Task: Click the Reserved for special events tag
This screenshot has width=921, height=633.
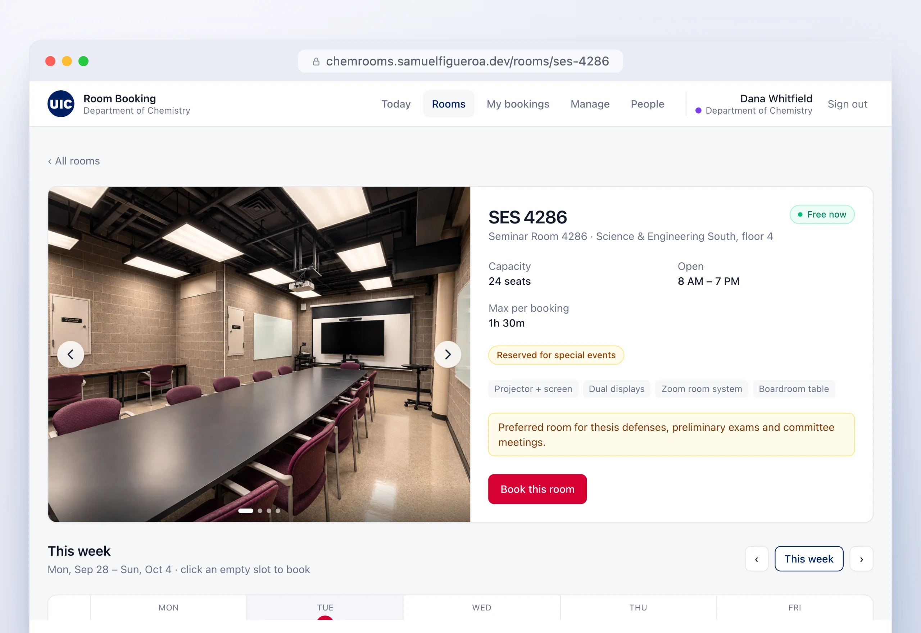Action: (x=556, y=355)
